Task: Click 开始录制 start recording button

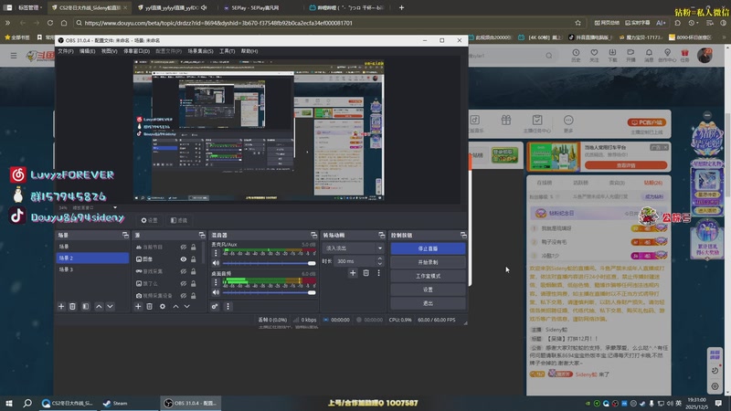Action: (x=428, y=262)
